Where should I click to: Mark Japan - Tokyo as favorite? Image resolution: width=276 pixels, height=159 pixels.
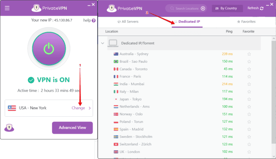(249, 99)
